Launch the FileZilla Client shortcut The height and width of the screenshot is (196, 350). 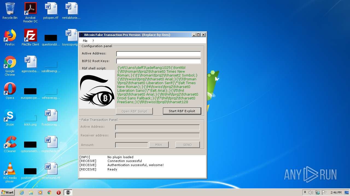[30, 38]
